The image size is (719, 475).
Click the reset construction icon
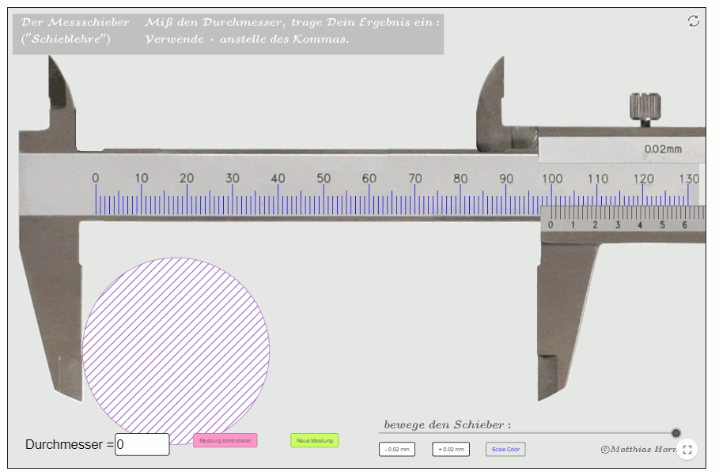coord(694,21)
